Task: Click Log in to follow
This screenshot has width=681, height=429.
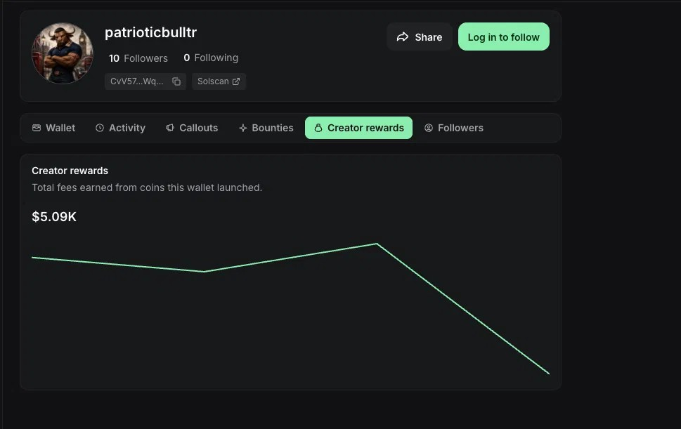Action: 503,37
